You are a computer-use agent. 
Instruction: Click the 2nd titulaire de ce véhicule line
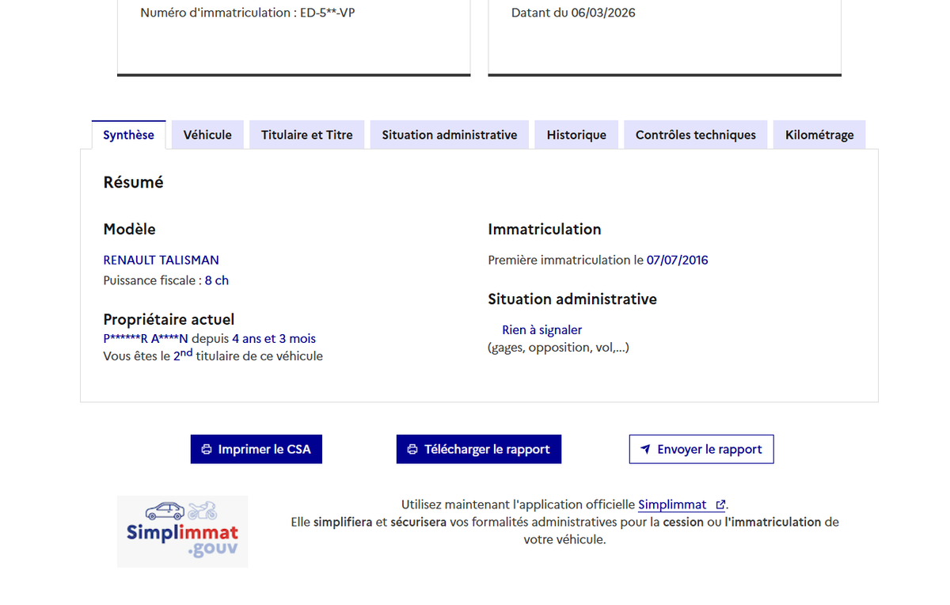(214, 356)
